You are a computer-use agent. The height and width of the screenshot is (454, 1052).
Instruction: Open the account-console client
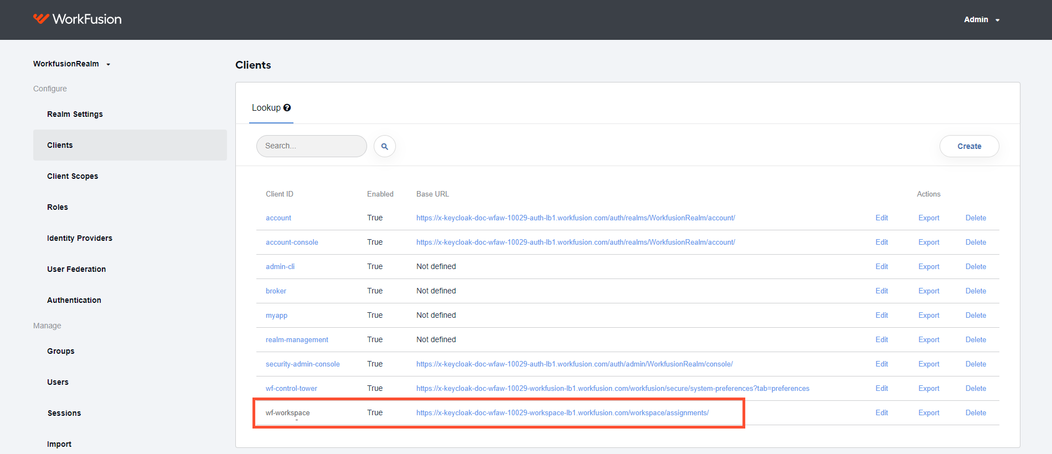tap(292, 243)
